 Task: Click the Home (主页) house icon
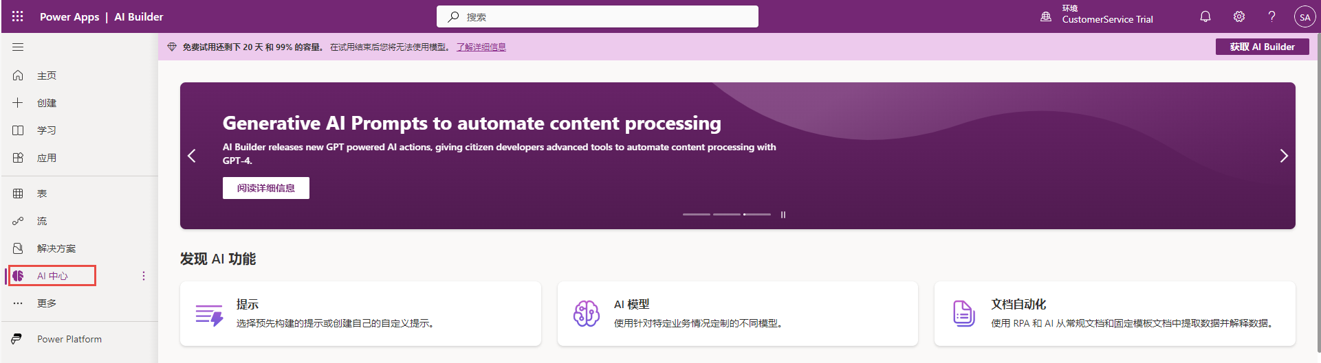(x=18, y=75)
